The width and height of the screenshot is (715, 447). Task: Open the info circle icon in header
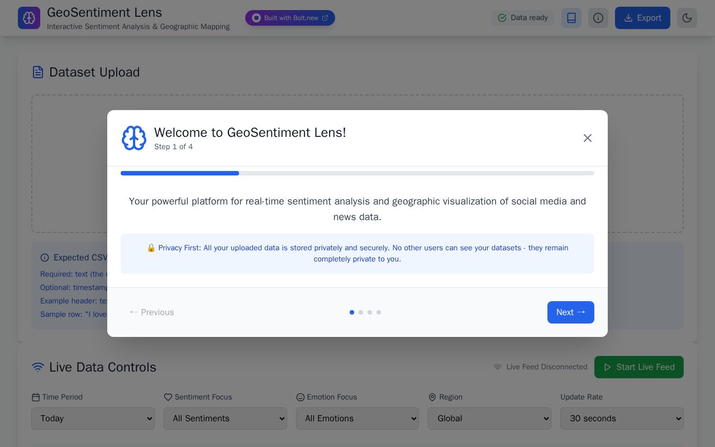598,18
